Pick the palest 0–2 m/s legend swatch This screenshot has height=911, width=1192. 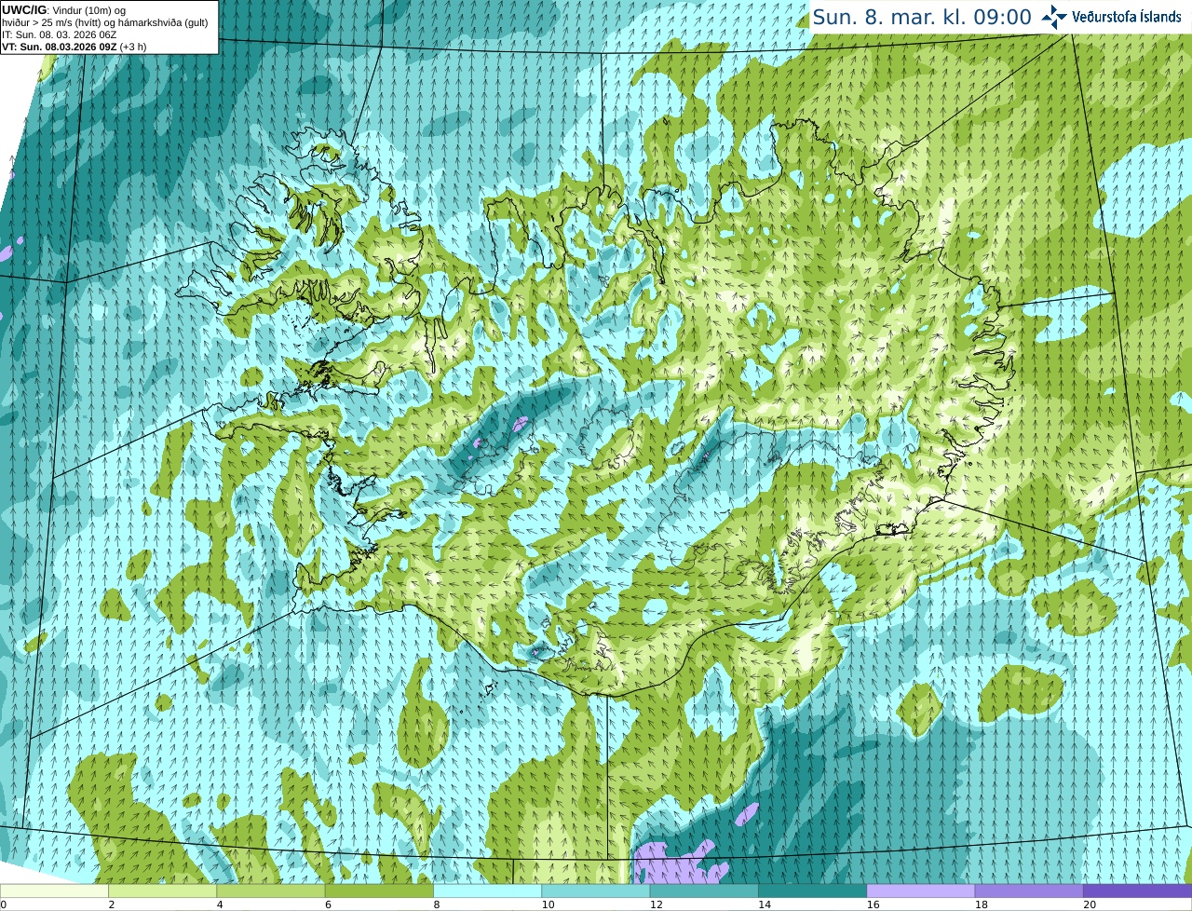click(54, 891)
